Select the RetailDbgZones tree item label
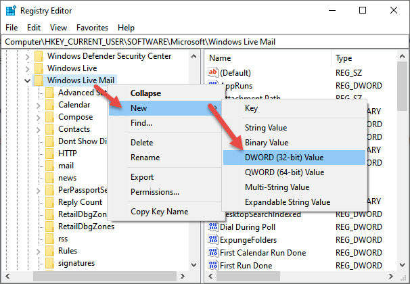Image resolution: width=410 pixels, height=284 pixels. (87, 227)
